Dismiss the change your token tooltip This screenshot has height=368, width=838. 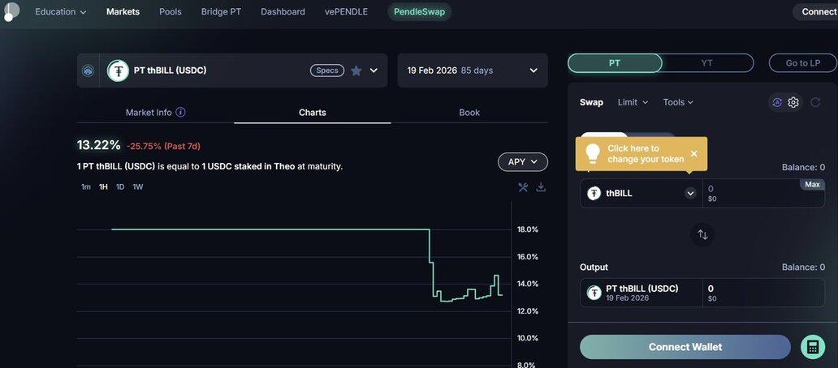click(693, 153)
